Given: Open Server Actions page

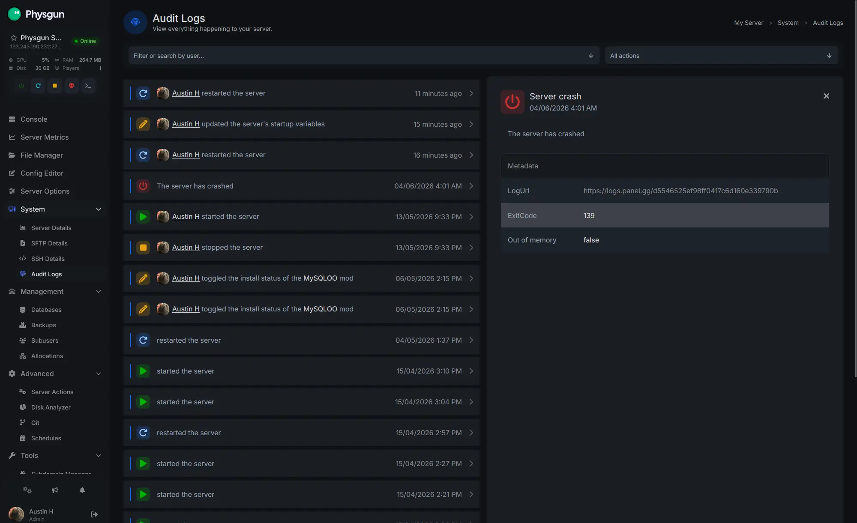Looking at the screenshot, I should [x=52, y=392].
